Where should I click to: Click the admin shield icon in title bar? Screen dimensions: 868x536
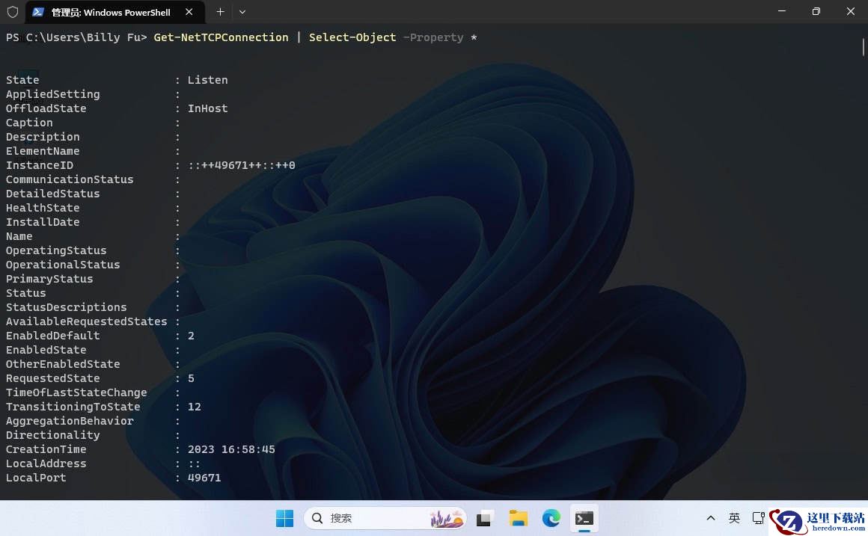(x=12, y=12)
